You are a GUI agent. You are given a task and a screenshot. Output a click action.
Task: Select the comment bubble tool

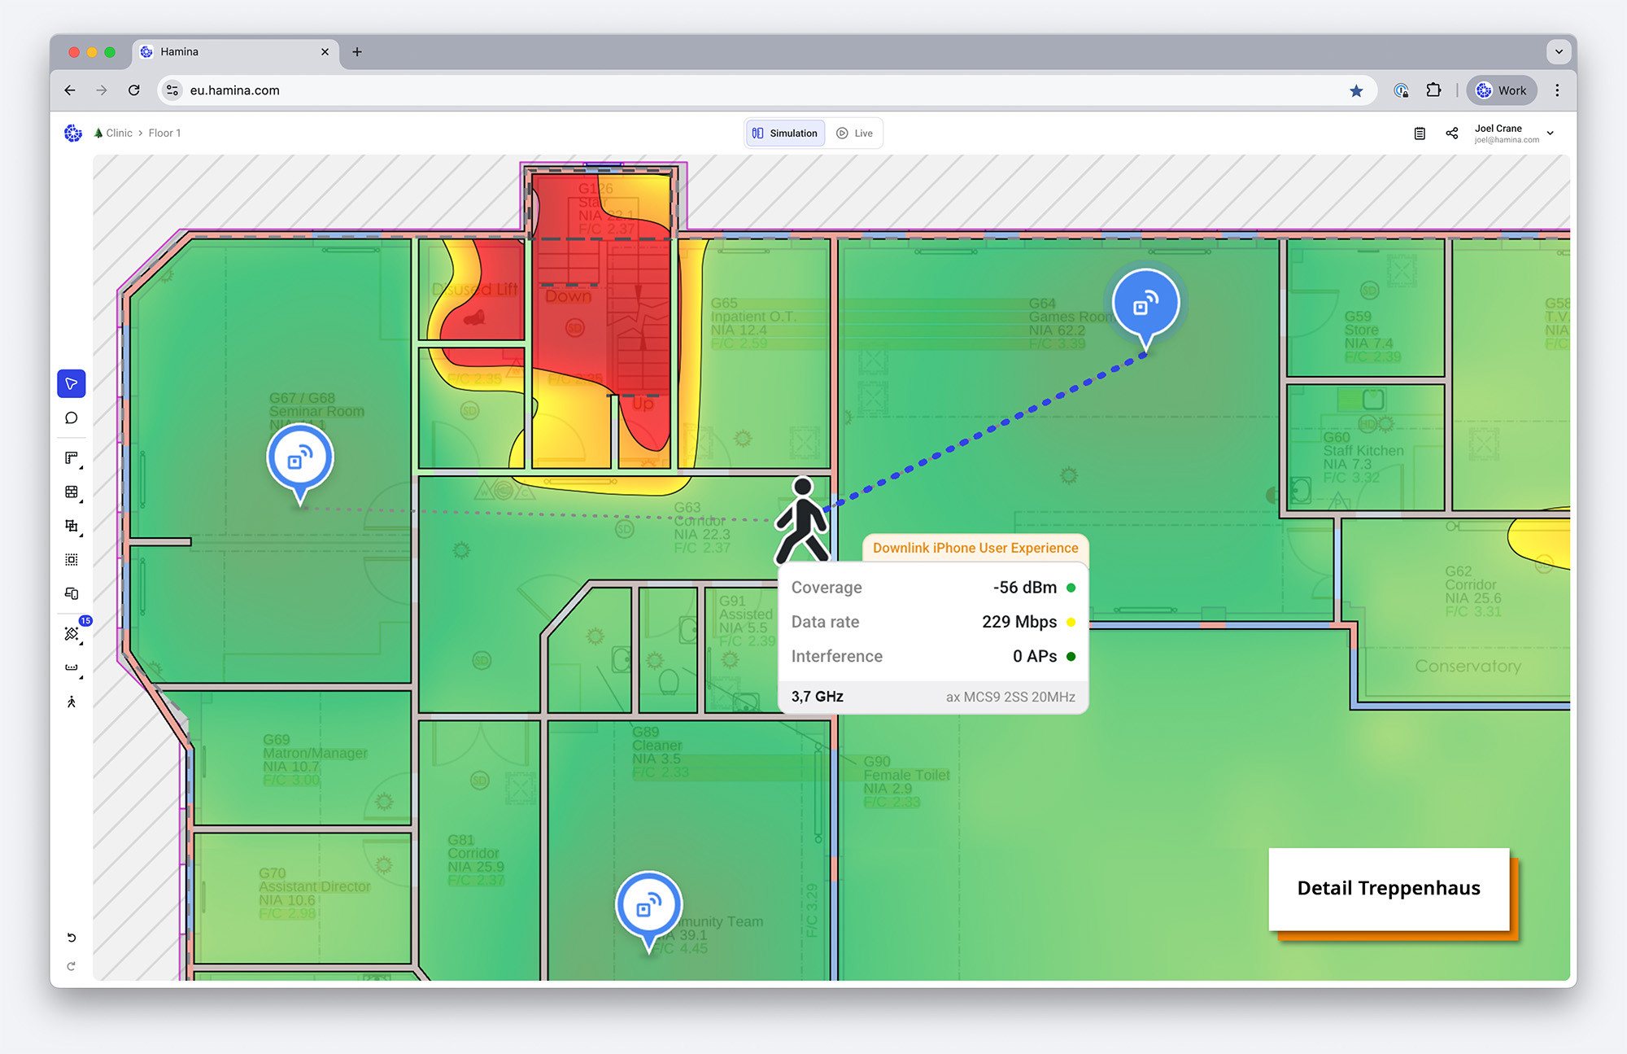coord(72,418)
